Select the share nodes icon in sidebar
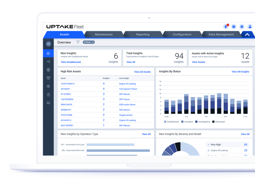 [x=48, y=61]
